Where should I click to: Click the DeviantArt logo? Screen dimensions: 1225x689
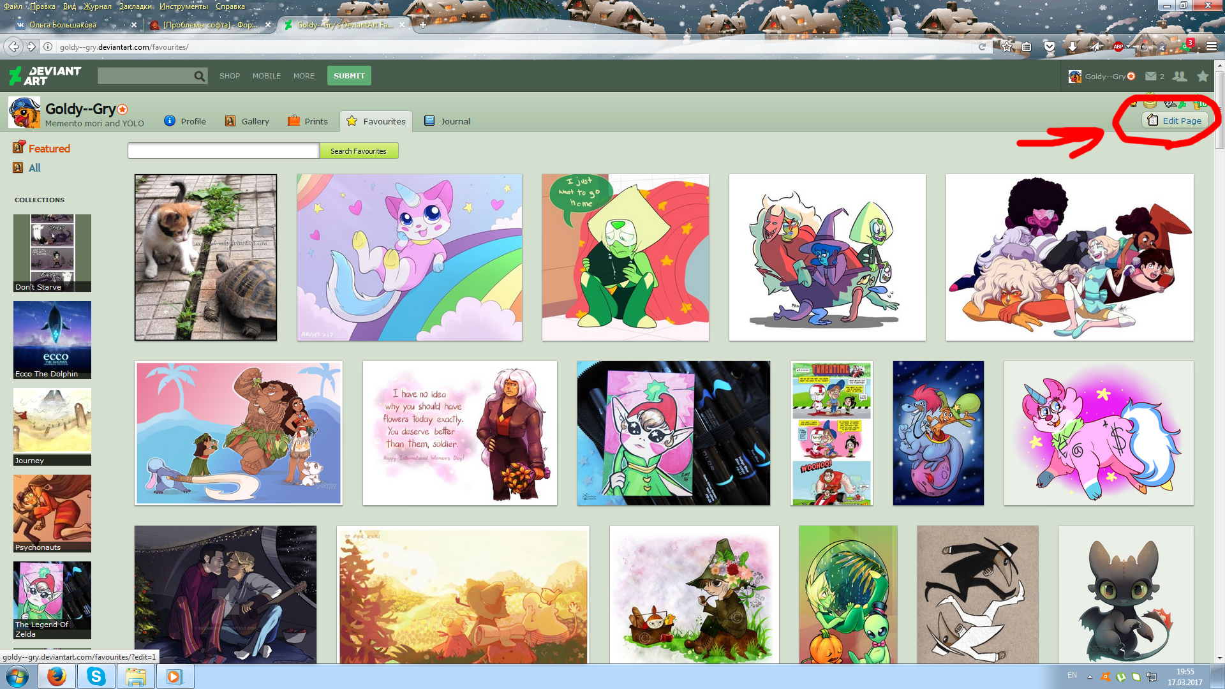click(45, 76)
